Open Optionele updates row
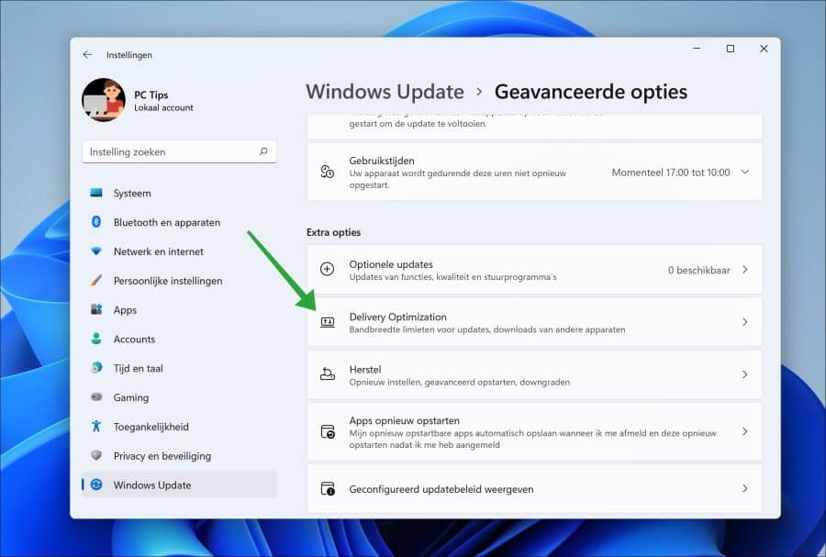The width and height of the screenshot is (826, 557). [535, 270]
